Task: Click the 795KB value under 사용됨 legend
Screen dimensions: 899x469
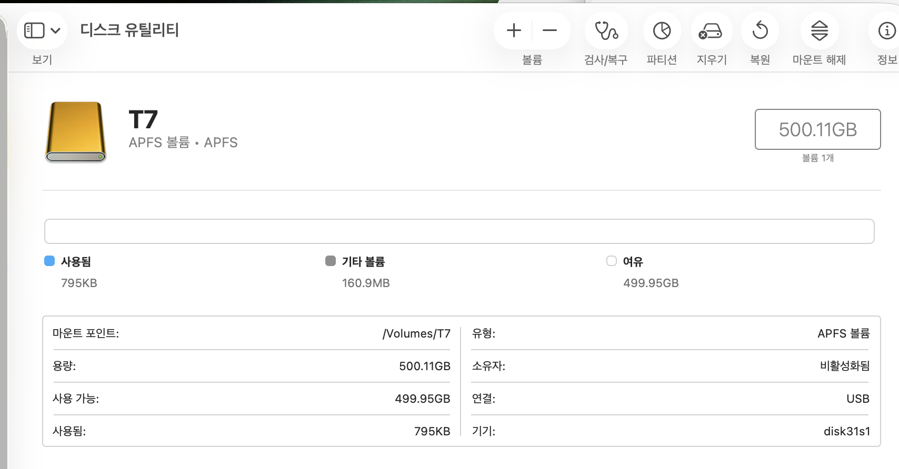Action: point(79,283)
